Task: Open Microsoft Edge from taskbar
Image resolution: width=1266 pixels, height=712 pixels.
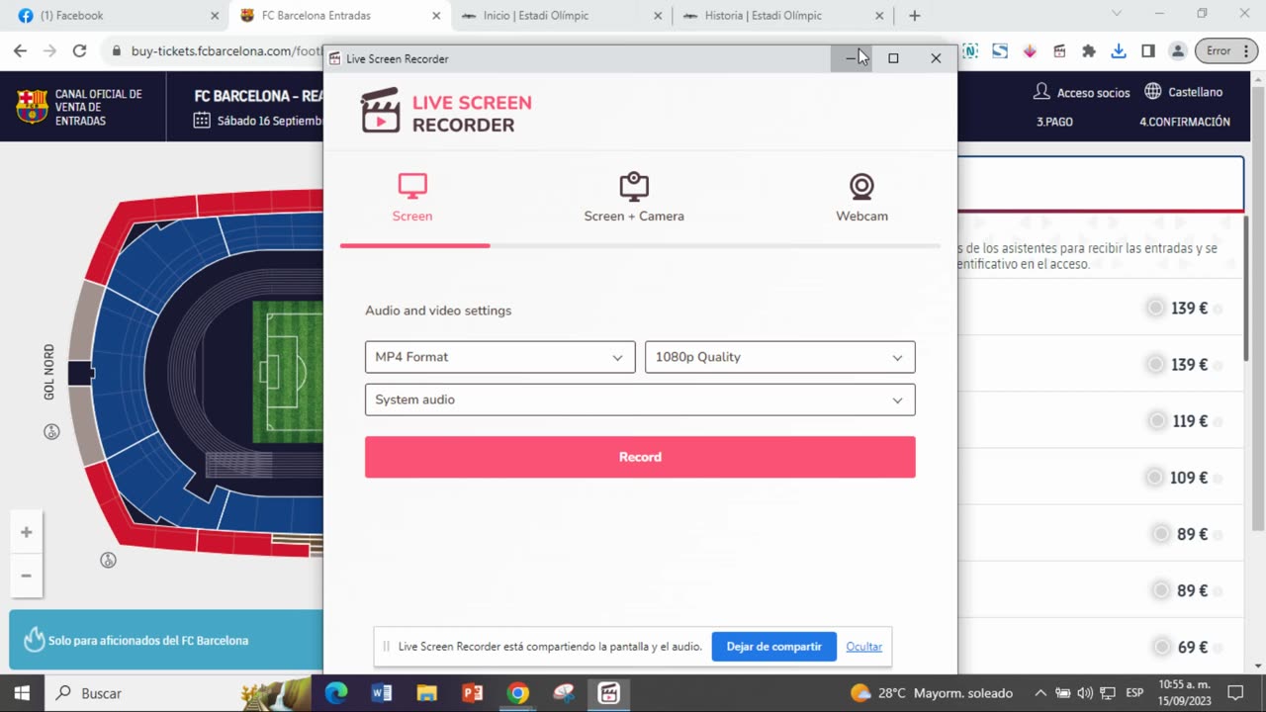Action: (x=336, y=693)
